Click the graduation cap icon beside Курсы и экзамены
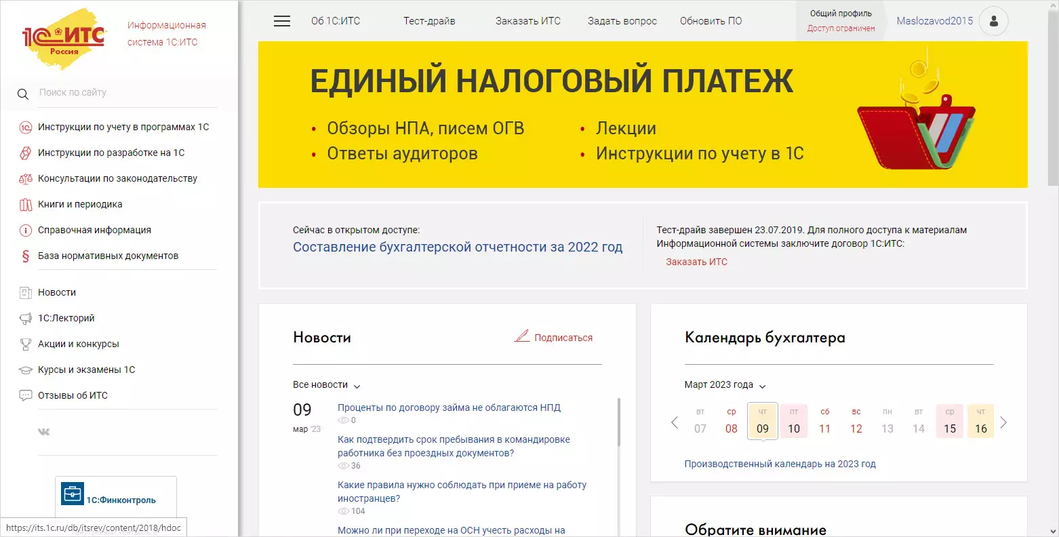This screenshot has width=1059, height=537. (26, 370)
